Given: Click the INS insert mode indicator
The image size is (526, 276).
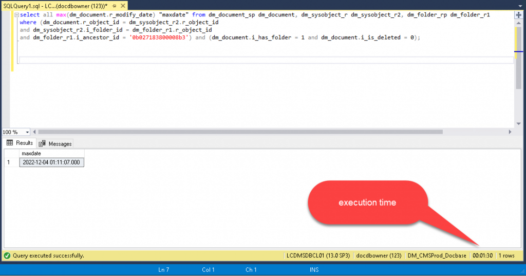Looking at the screenshot, I should click(x=314, y=270).
